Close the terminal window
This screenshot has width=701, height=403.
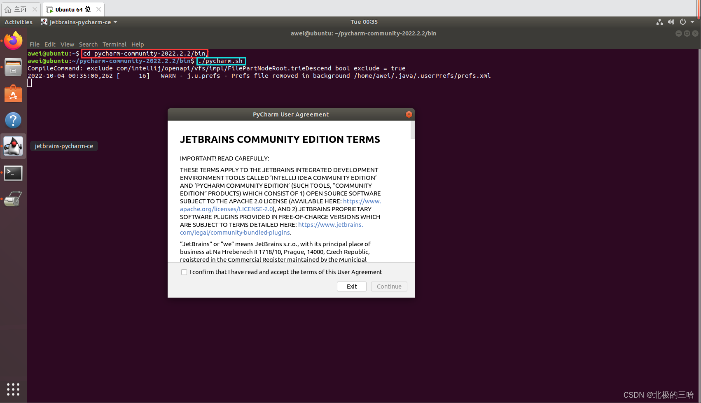[695, 33]
